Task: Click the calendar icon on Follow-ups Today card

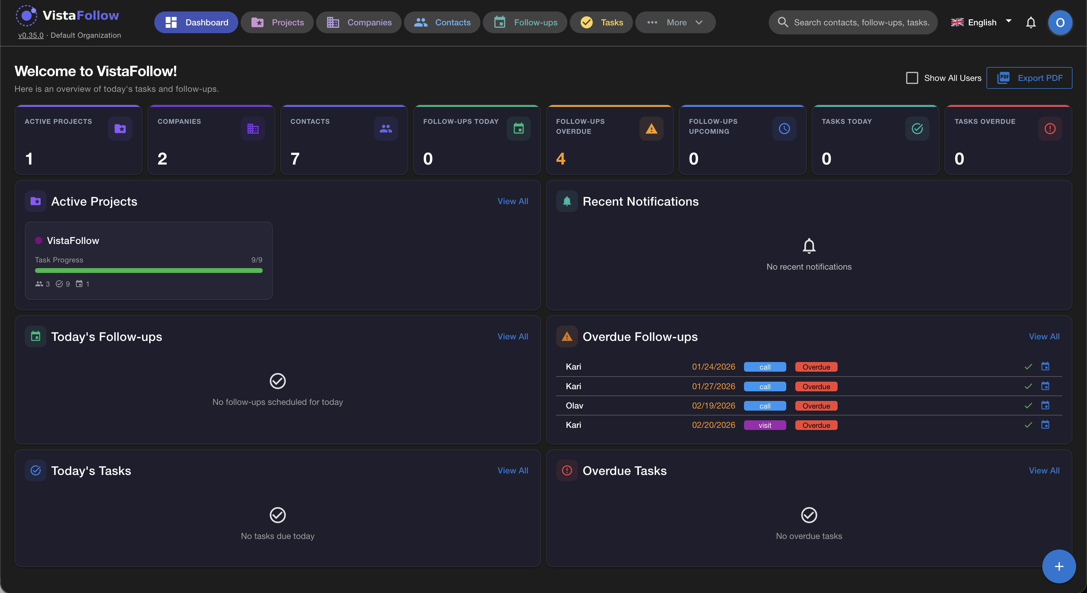Action: click(x=519, y=128)
